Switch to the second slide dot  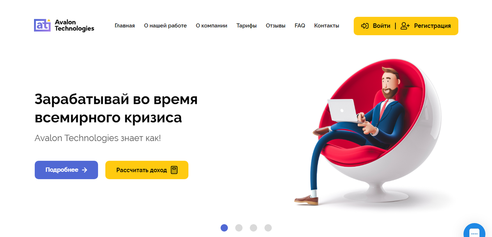pos(239,228)
